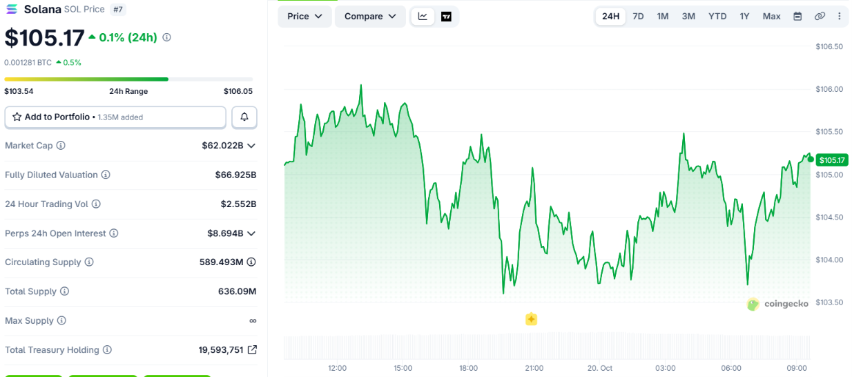
Task: Click the infinity symbol Max Supply value
Action: [x=253, y=320]
